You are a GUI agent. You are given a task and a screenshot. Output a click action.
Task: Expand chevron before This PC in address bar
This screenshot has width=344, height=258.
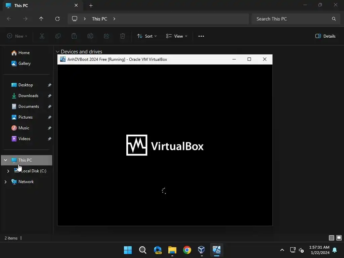tap(85, 19)
